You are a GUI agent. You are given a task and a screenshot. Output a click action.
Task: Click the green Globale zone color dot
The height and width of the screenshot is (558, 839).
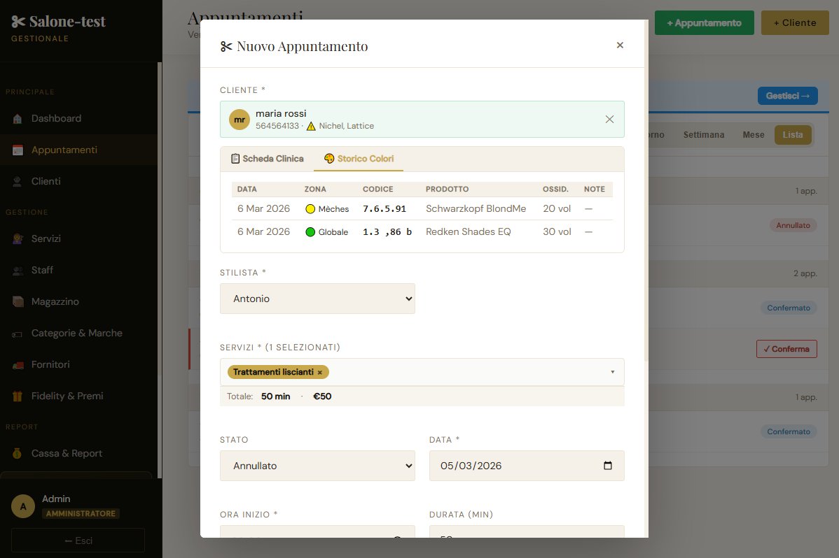310,232
